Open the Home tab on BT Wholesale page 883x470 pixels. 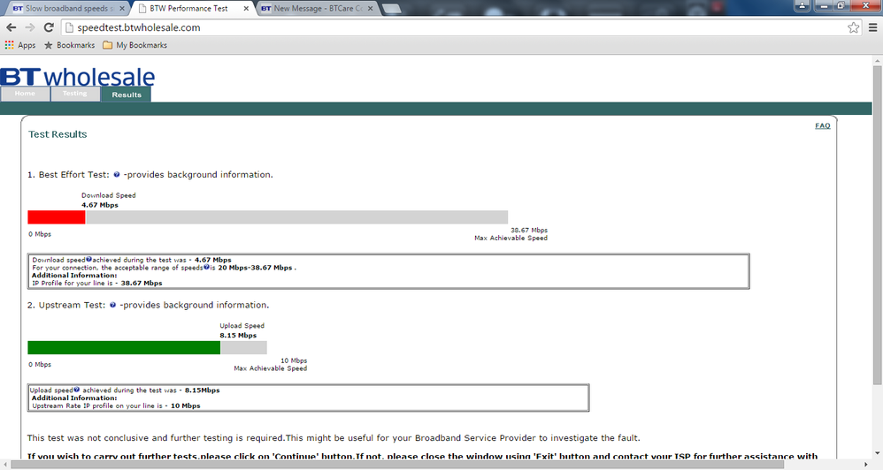[x=25, y=94]
